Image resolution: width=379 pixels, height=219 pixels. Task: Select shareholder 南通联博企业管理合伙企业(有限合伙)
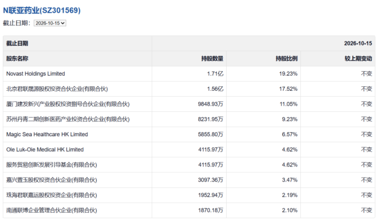click(x=51, y=210)
